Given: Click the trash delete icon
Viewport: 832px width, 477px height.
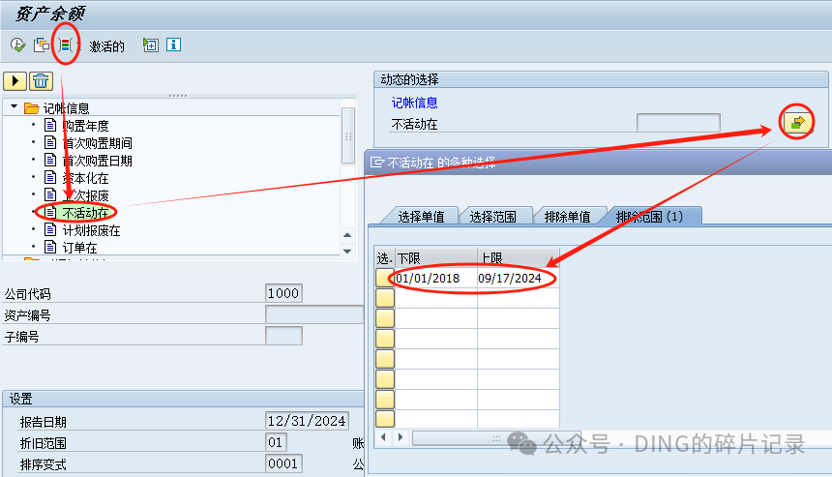Looking at the screenshot, I should [41, 81].
